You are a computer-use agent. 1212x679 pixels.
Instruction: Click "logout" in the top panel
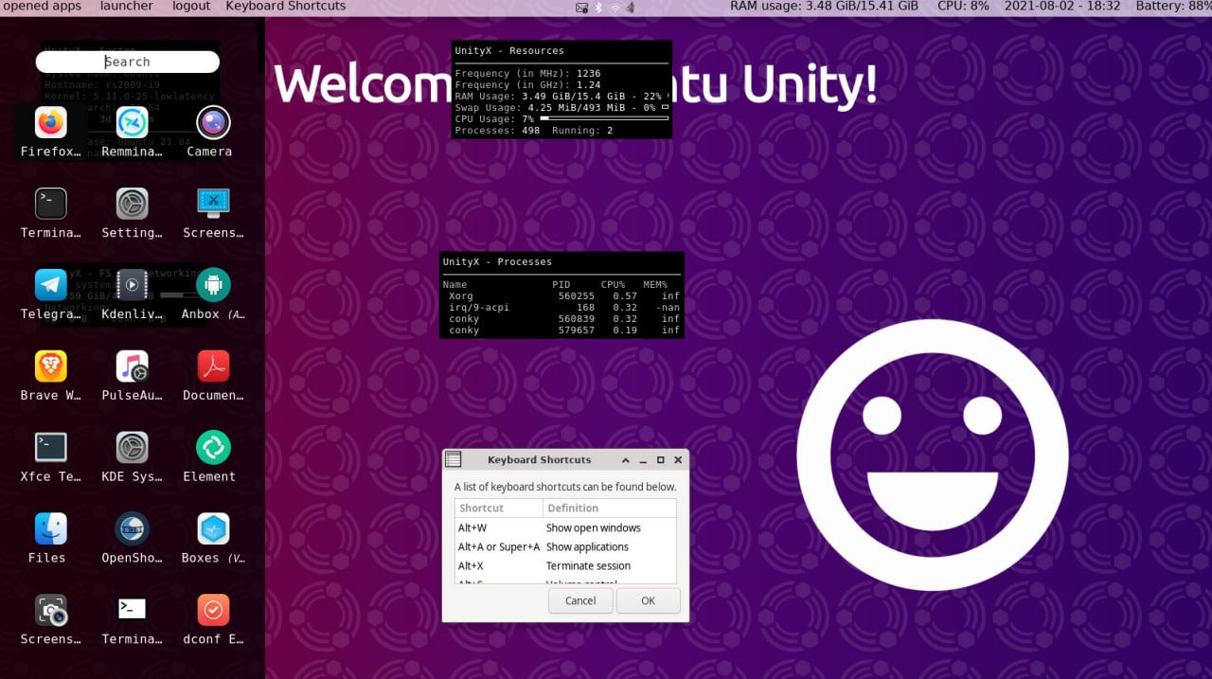(x=191, y=6)
